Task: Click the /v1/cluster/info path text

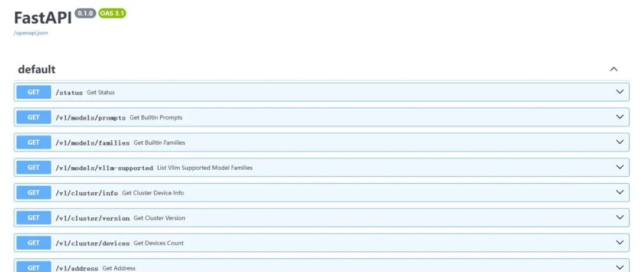Action: coord(87,193)
